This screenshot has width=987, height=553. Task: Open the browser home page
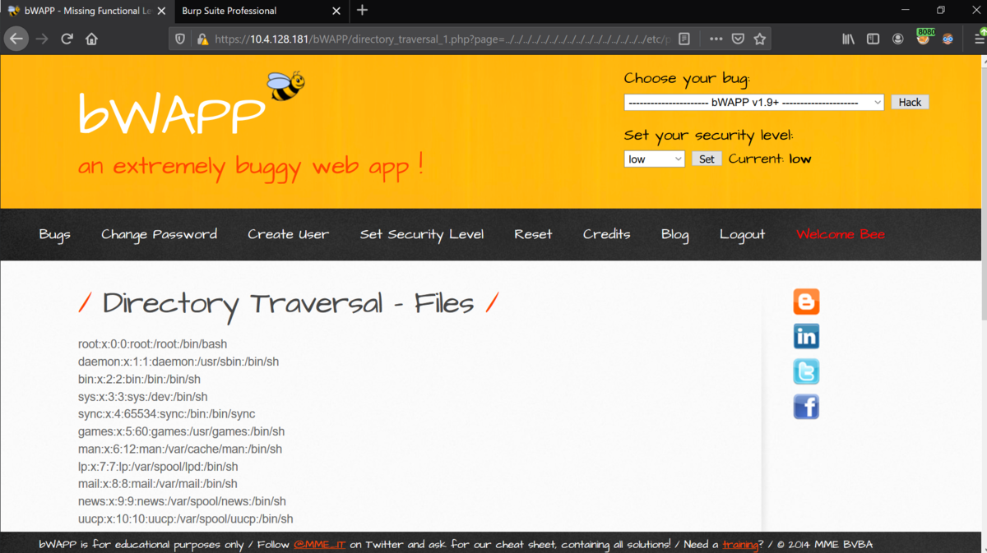91,39
